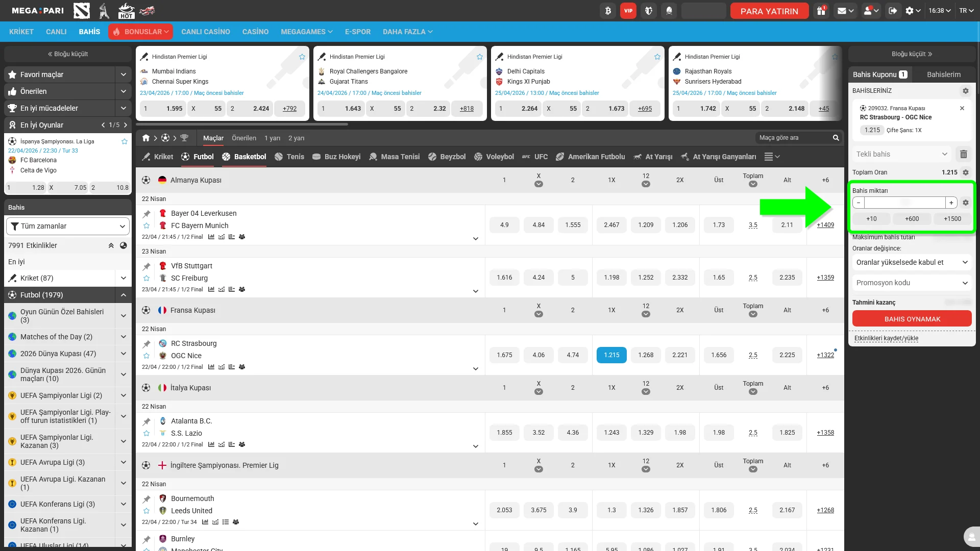Open notifications bell icon
The height and width of the screenshot is (551, 980).
[x=669, y=11]
